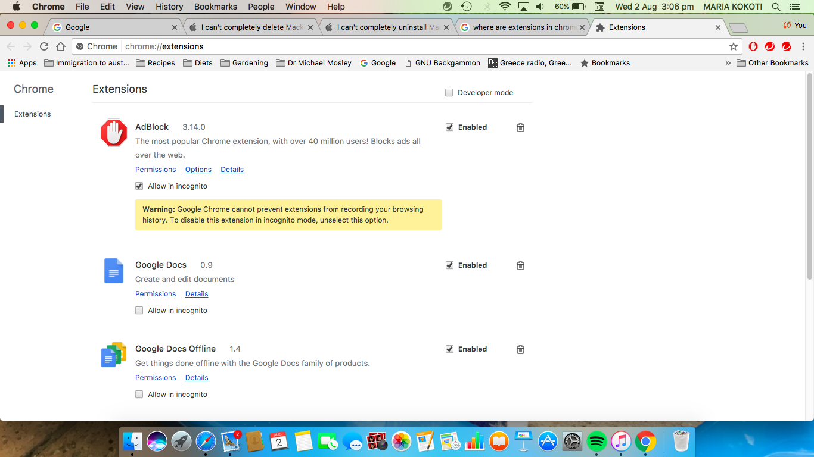Viewport: 814px width, 457px height.
Task: Open System Preferences from the dock
Action: pos(572,441)
